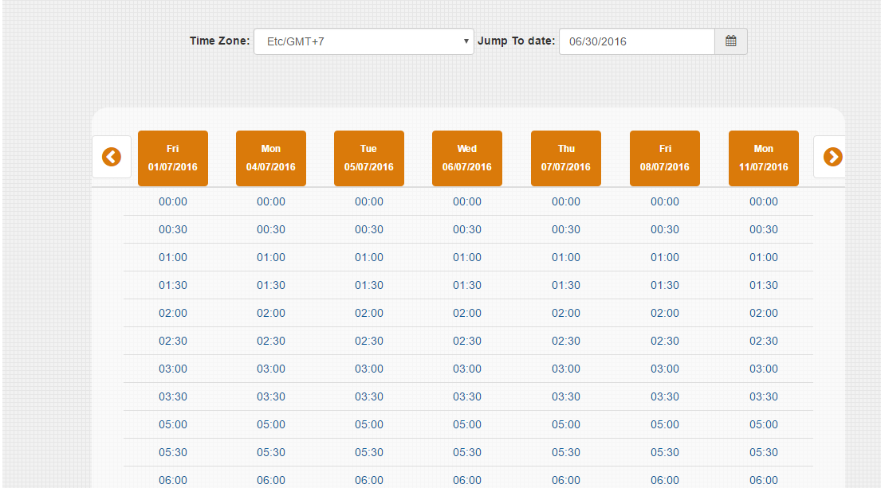Click the Jump To date input field
This screenshot has width=881, height=488.
coord(636,41)
